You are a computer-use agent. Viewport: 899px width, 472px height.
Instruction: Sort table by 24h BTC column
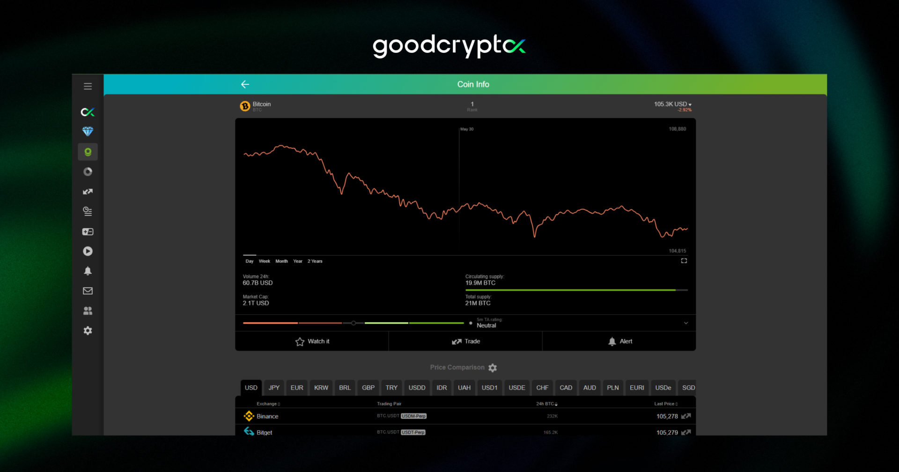coord(546,404)
